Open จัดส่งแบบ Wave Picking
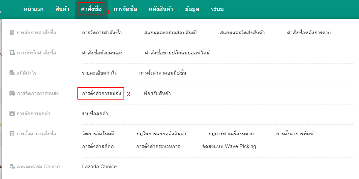This screenshot has width=359, height=179. pos(229,146)
